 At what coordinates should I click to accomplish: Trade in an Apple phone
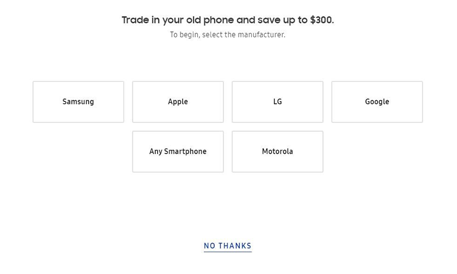tap(178, 102)
